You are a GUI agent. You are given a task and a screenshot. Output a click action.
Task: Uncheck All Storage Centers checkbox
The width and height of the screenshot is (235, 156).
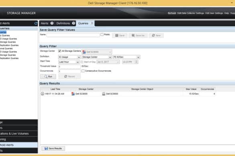(x=59, y=51)
